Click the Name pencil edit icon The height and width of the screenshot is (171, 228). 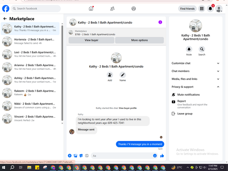(123, 75)
